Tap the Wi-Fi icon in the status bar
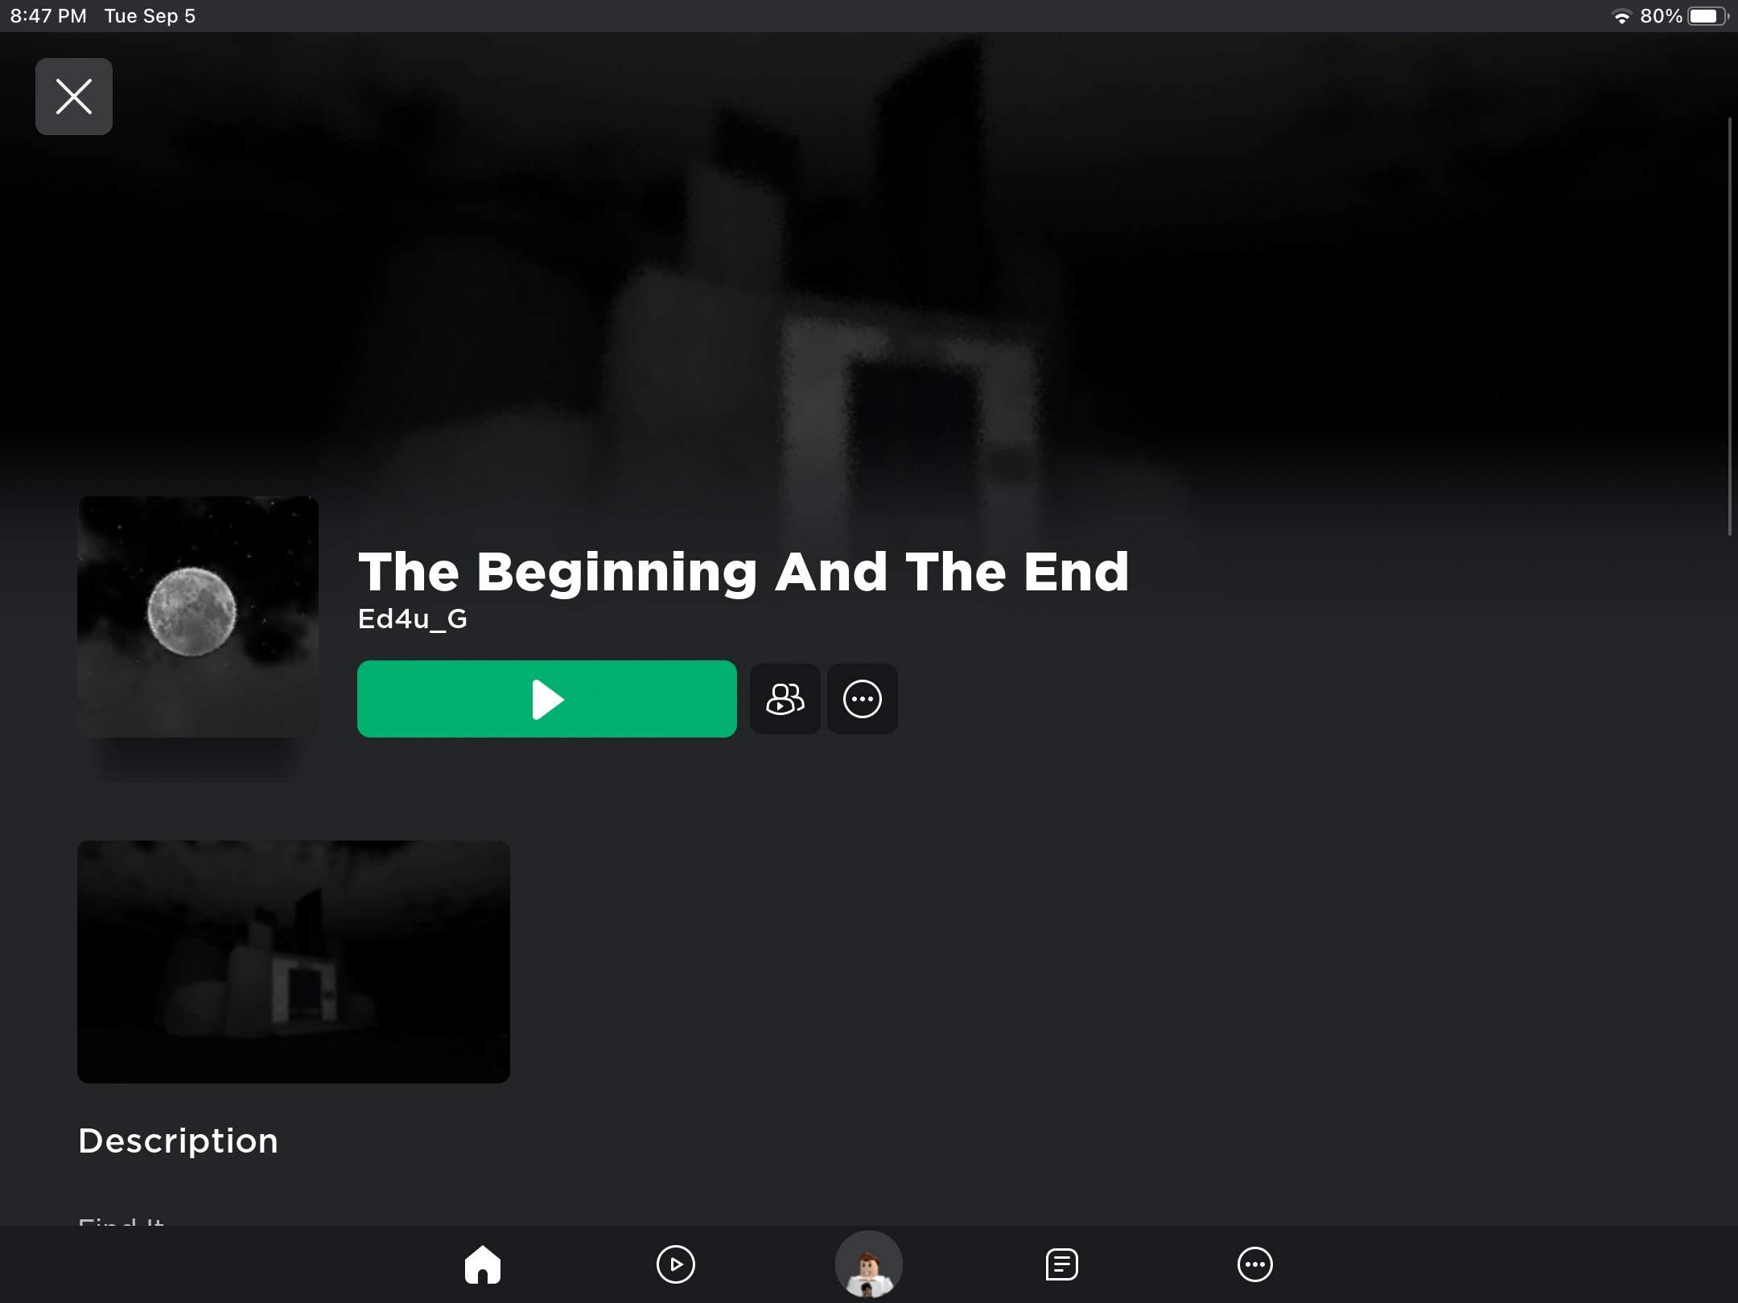1738x1303 pixels. [1622, 16]
